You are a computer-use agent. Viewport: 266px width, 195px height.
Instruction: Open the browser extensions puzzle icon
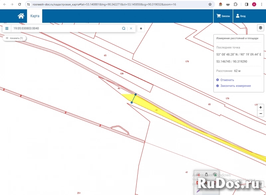coord(236,4)
